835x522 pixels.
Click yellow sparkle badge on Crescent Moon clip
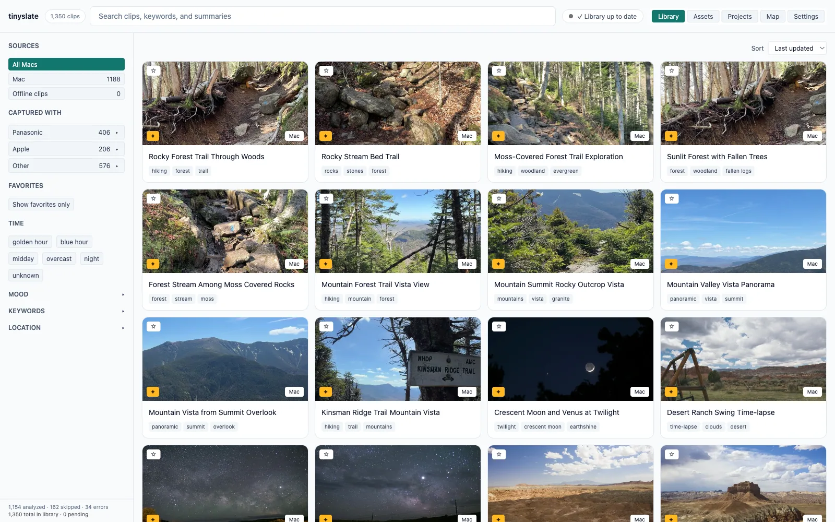498,392
